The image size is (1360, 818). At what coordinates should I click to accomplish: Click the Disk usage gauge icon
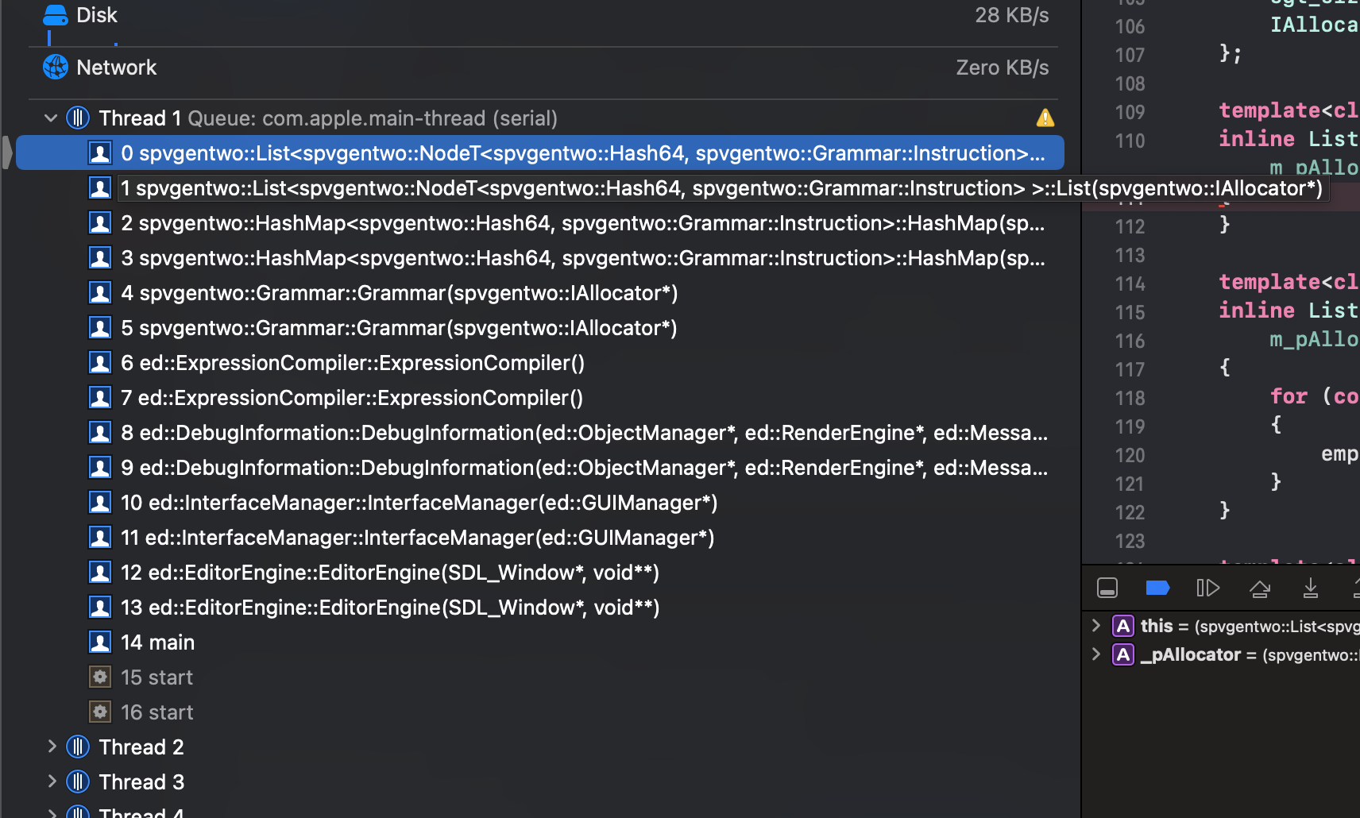pos(55,14)
